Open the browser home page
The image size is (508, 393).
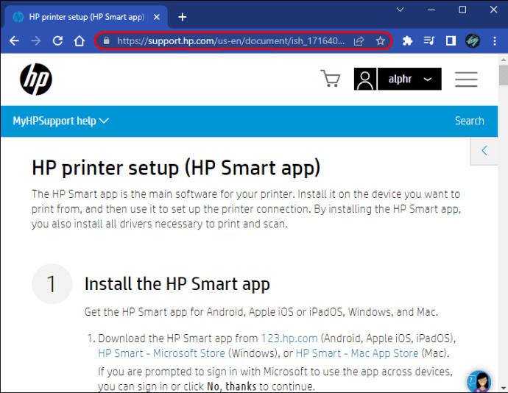[x=80, y=40]
